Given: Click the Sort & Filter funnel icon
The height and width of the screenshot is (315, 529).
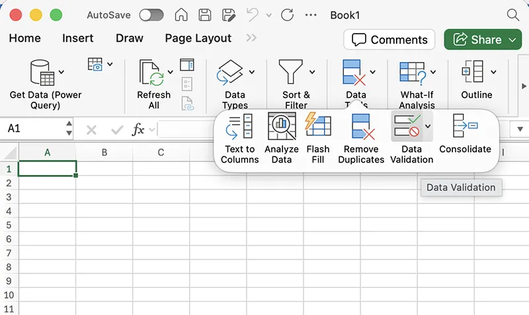Looking at the screenshot, I should [x=290, y=72].
